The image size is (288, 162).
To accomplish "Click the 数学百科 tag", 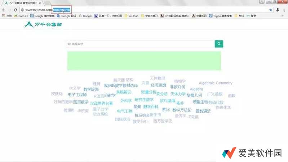I will click(151, 107).
